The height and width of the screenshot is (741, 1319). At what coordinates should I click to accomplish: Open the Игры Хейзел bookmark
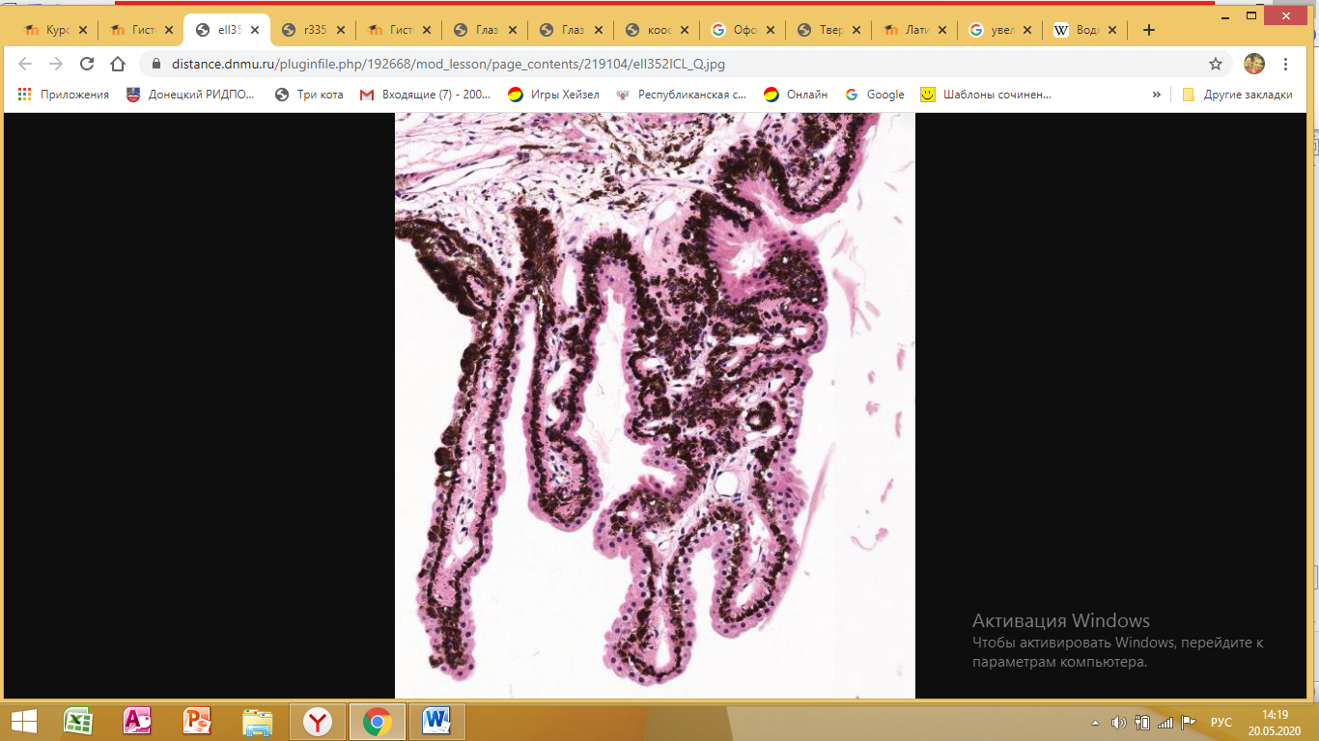coord(553,95)
